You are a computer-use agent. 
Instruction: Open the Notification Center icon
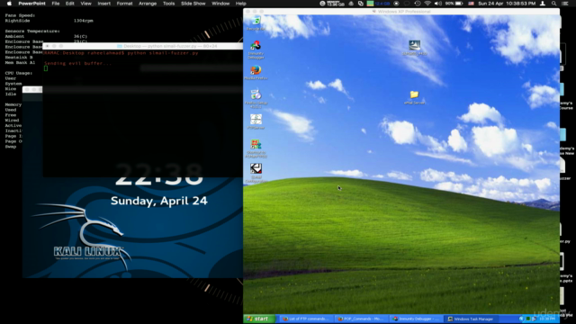[565, 4]
